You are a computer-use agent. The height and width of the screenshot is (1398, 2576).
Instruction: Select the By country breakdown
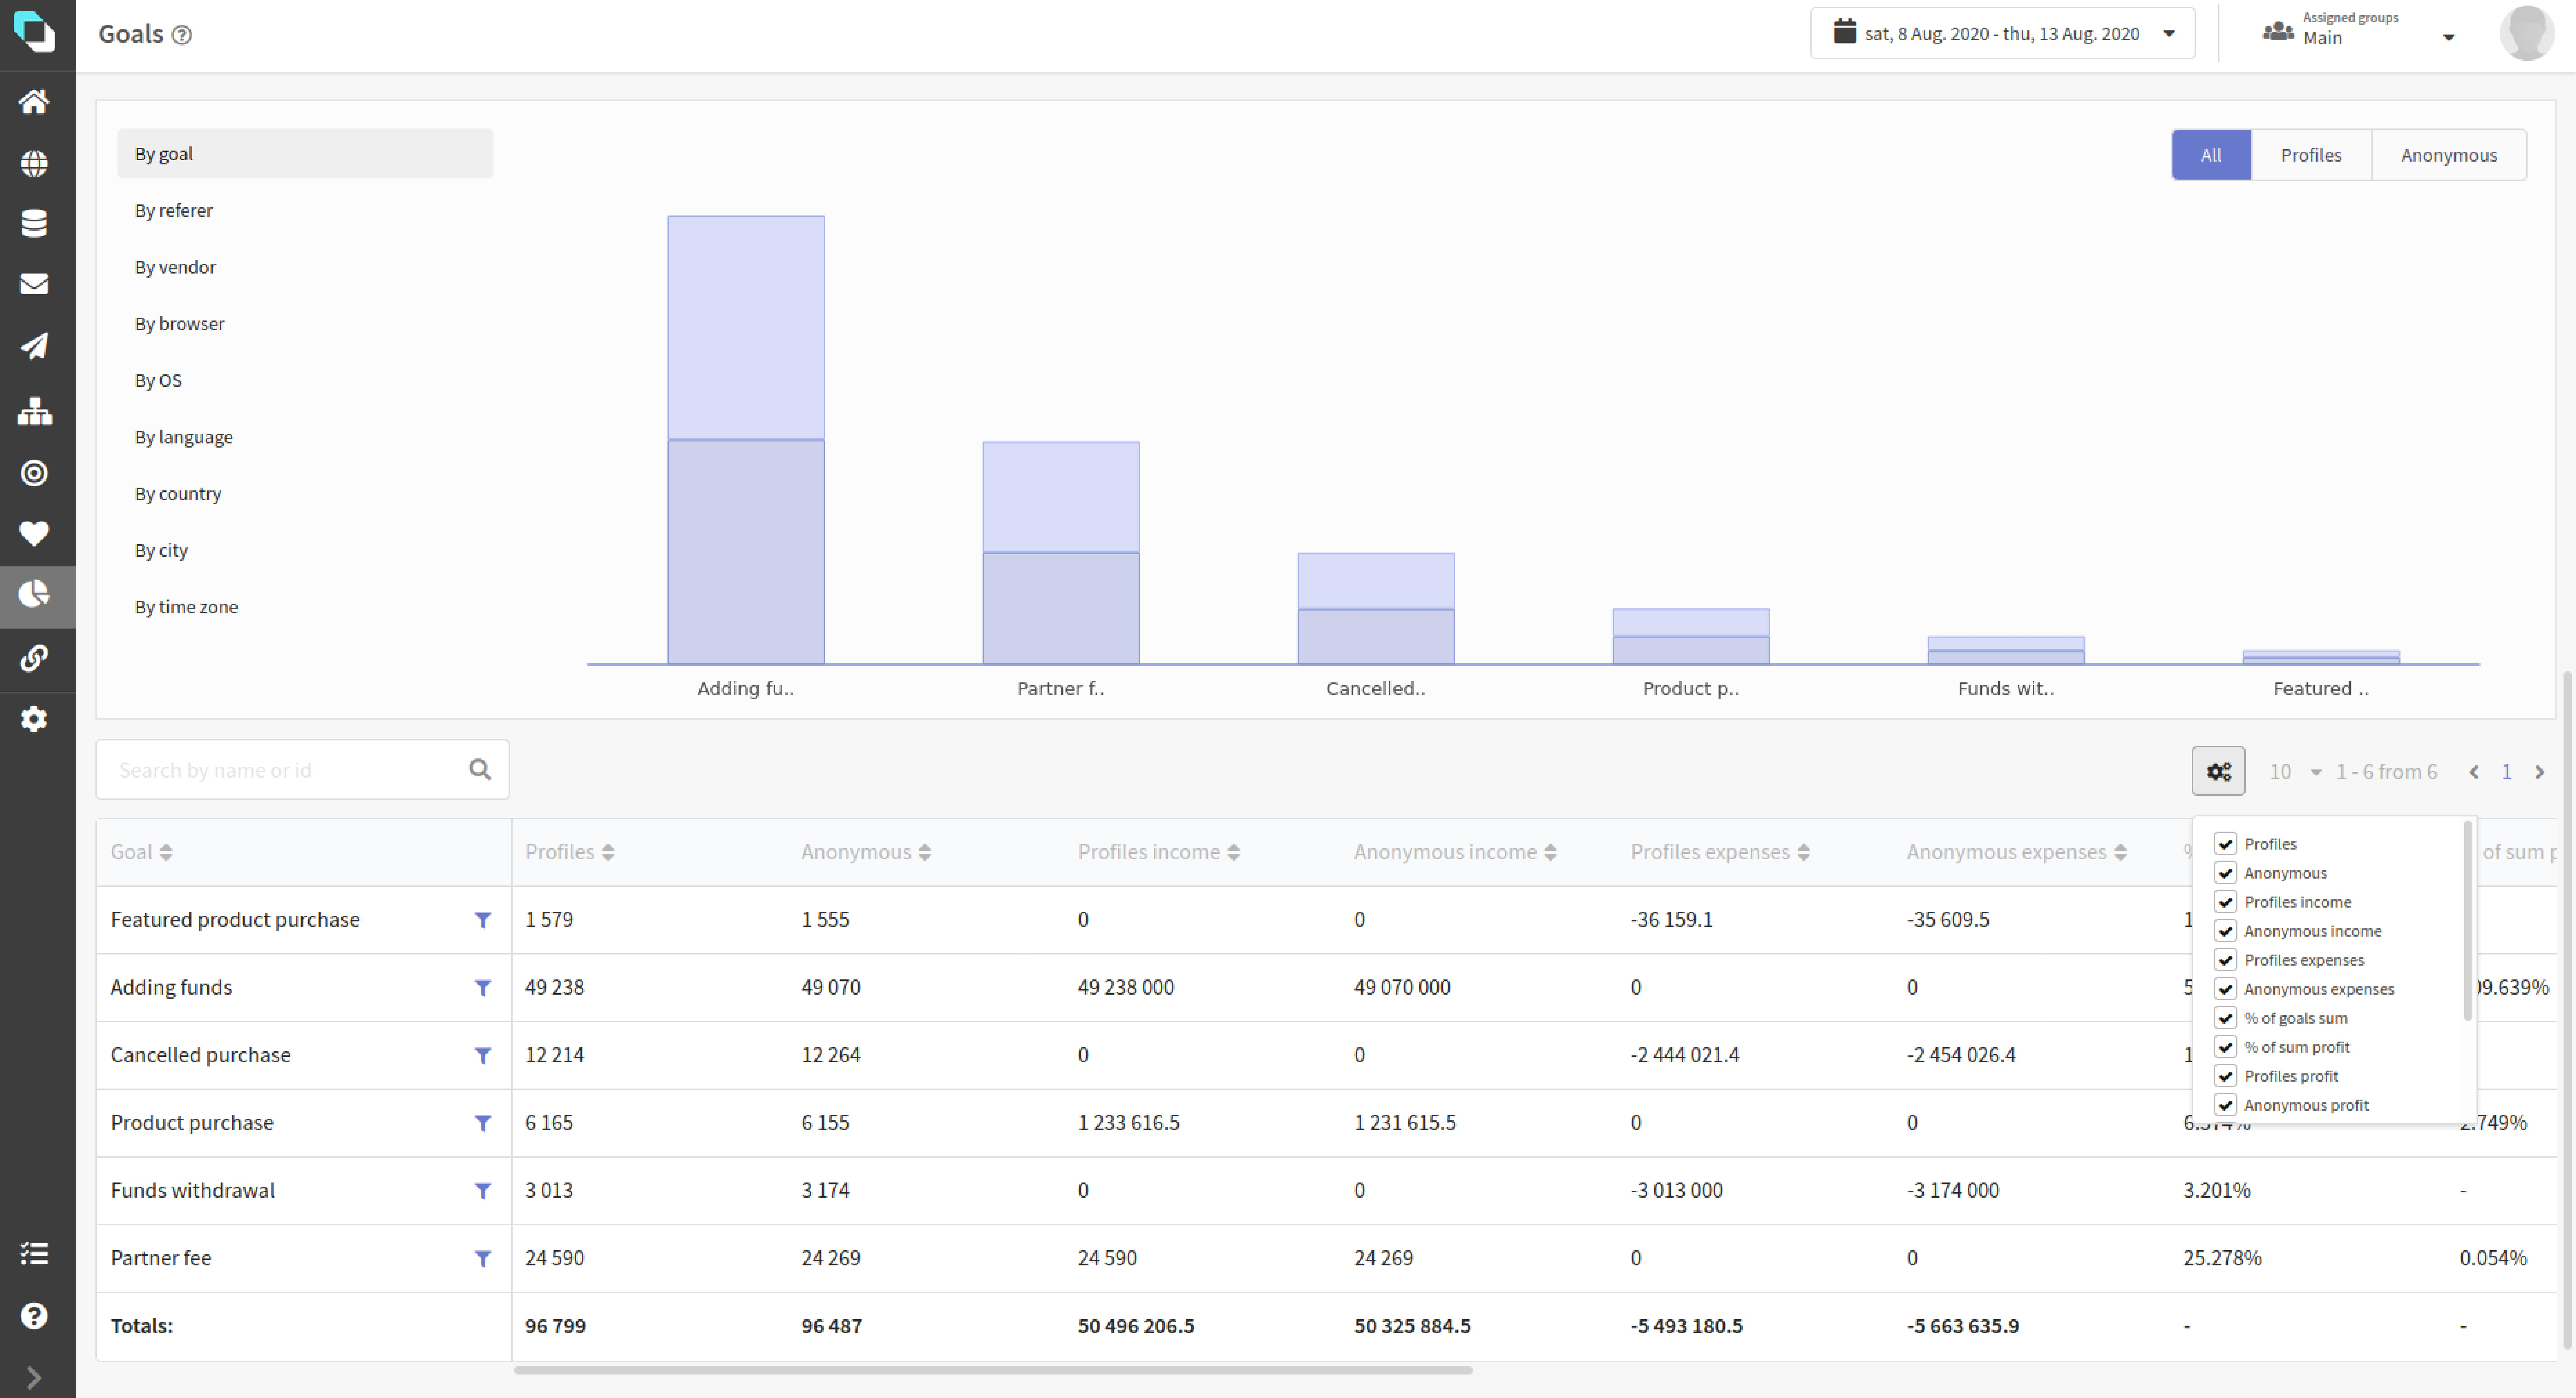click(x=305, y=494)
